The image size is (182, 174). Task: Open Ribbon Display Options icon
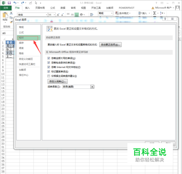pyautogui.click(x=162, y=3)
